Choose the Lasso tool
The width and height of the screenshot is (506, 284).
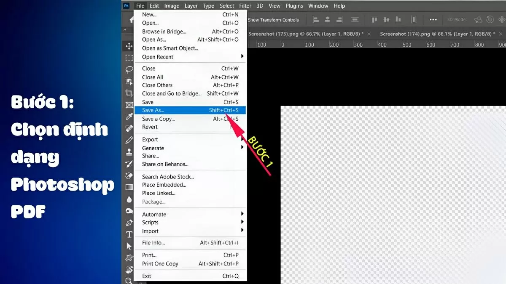coord(129,70)
